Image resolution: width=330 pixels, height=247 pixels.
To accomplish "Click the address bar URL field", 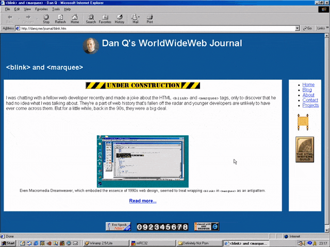I will tap(155, 28).
